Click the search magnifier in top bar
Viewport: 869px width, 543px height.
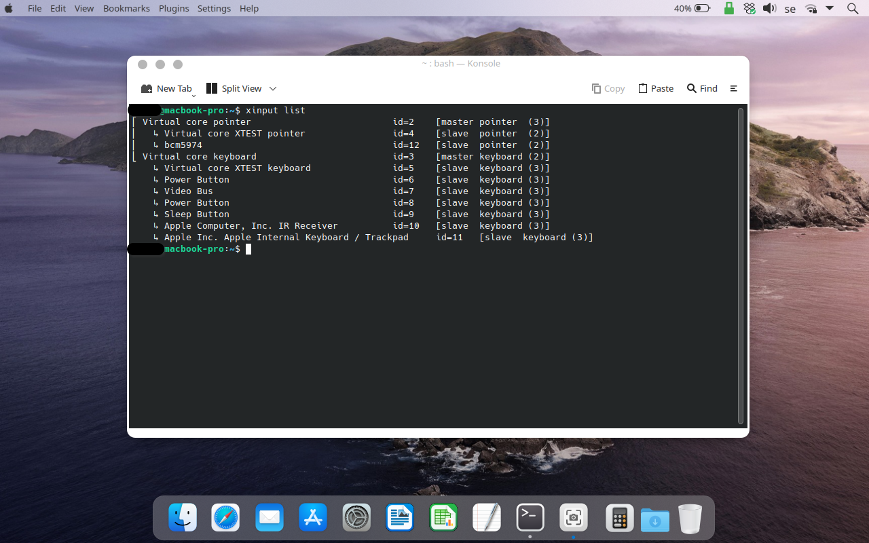[853, 8]
